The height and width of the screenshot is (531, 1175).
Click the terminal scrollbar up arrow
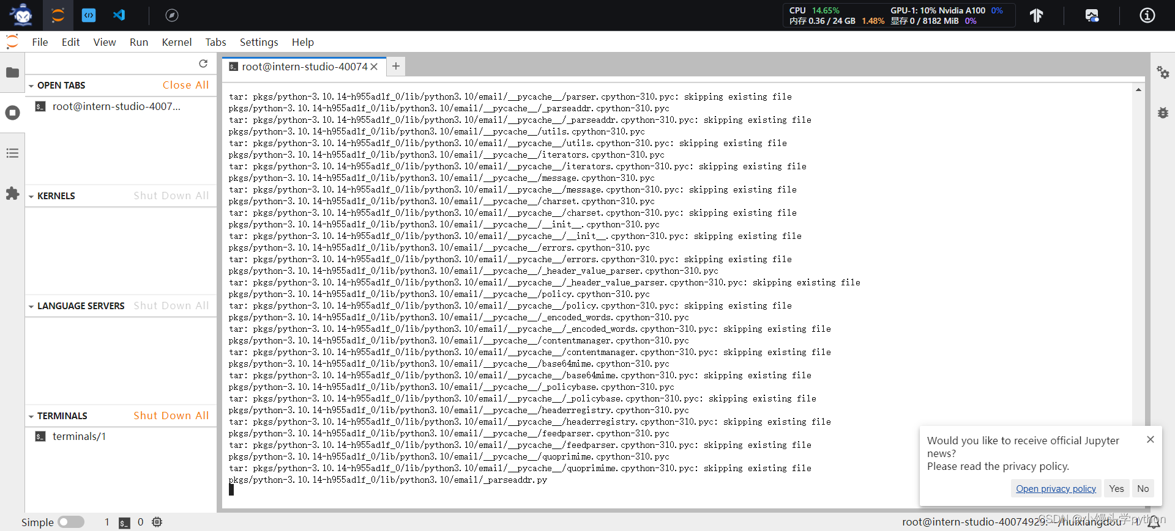tap(1138, 90)
